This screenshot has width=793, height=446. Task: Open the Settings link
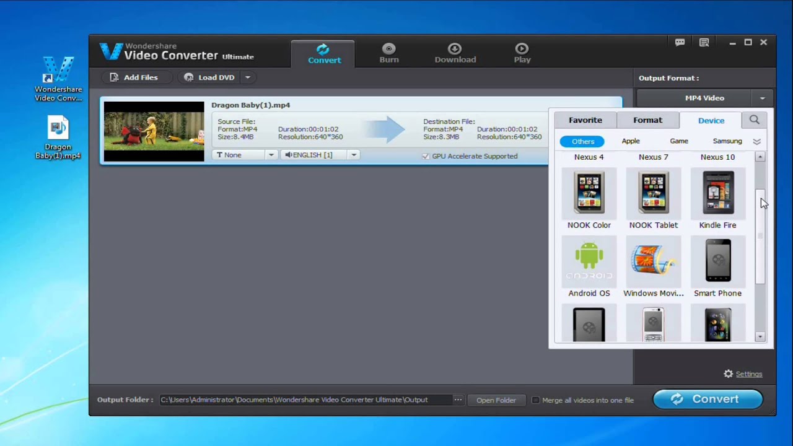click(x=749, y=374)
